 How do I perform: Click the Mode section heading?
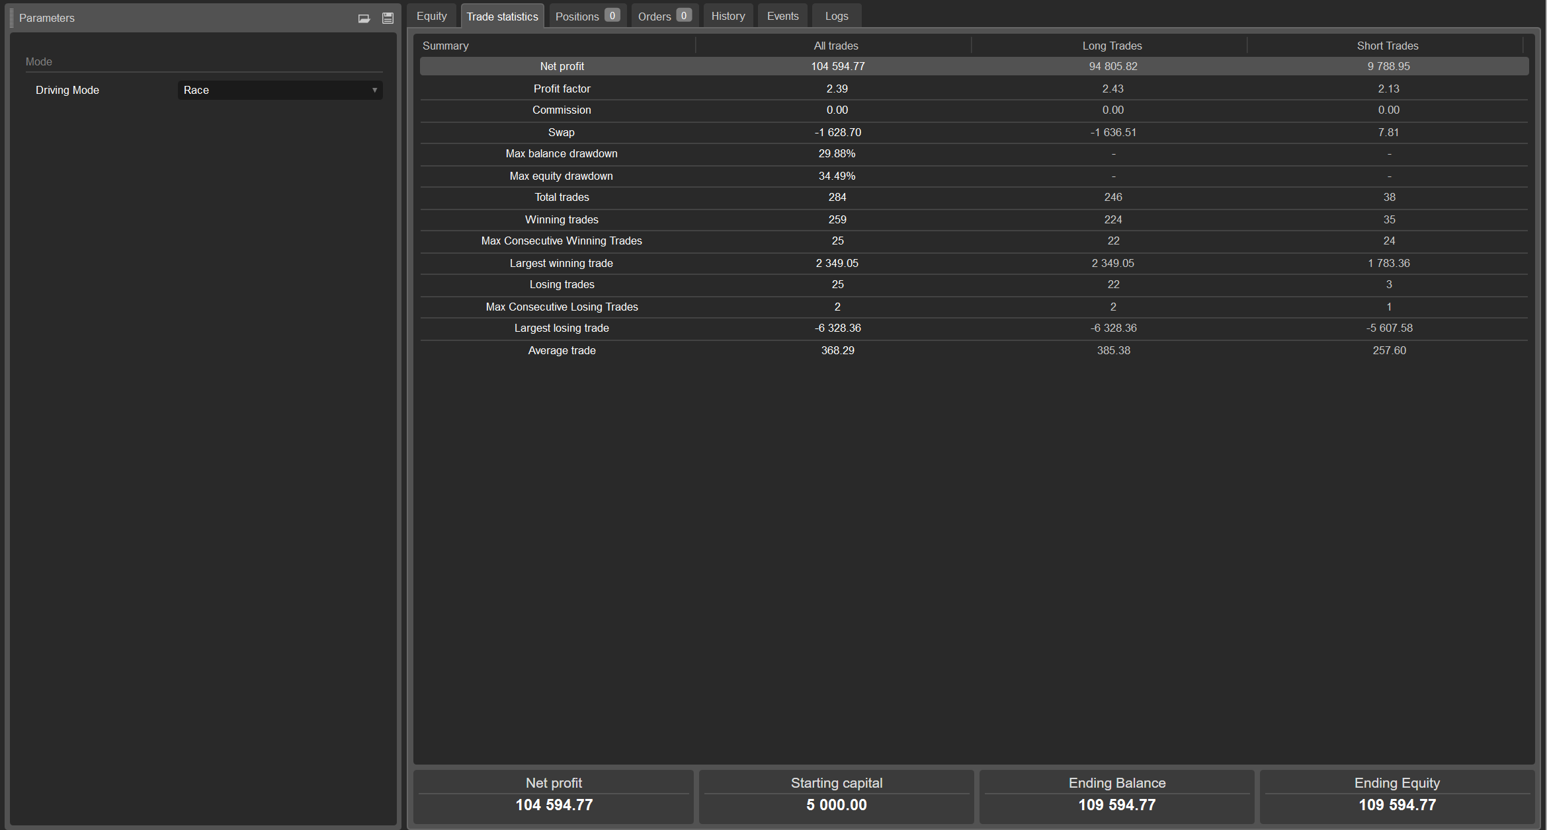[x=38, y=61]
